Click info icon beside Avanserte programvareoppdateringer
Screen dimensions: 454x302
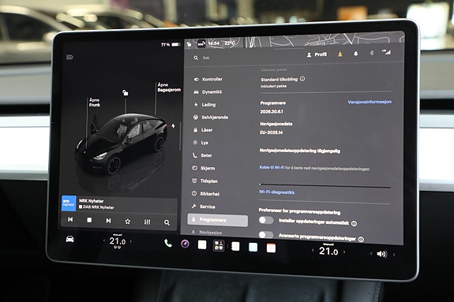[361, 239]
